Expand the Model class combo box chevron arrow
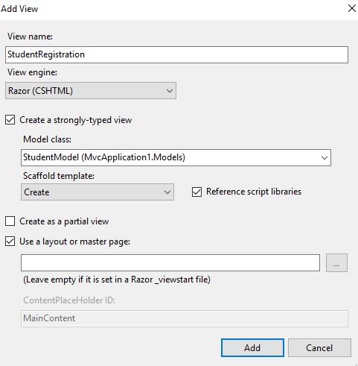 click(x=324, y=157)
